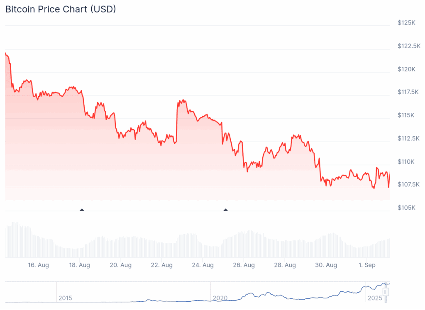Click the price line's starting point at far left
Screen dimensions: 425x310
tap(5, 53)
